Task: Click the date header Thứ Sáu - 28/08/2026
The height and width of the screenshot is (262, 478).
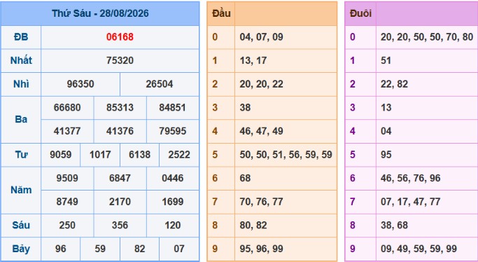Action: (100, 13)
